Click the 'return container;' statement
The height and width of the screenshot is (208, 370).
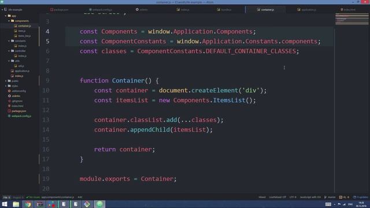coord(124,149)
